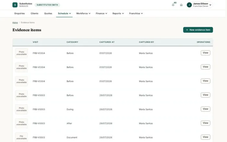
Task: View first FRB-V0304 Before evidence item
Action: tap(205, 53)
